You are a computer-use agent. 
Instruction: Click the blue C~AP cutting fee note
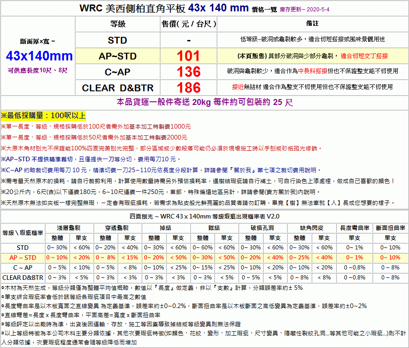[x=161, y=170]
